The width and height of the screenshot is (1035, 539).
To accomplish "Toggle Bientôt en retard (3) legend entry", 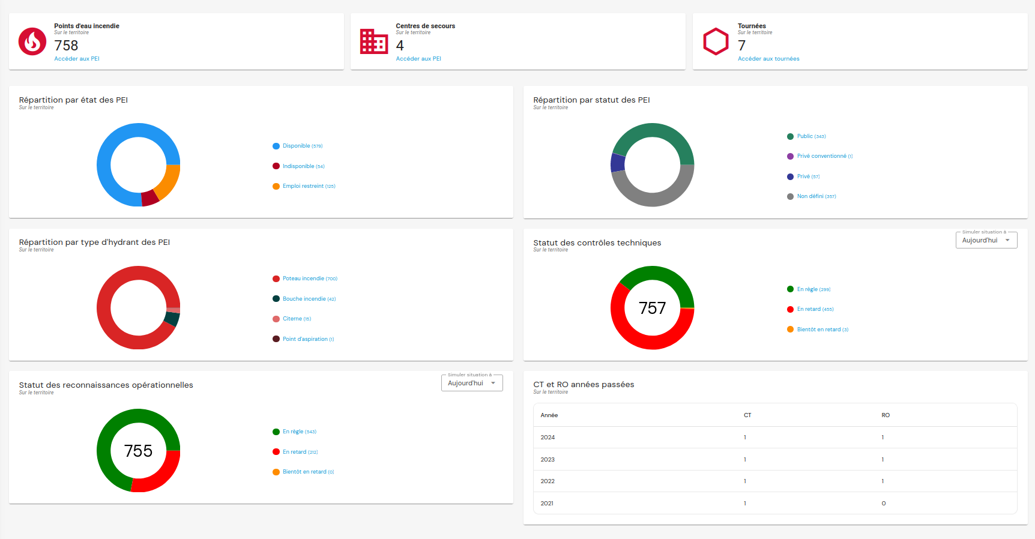I will [818, 330].
